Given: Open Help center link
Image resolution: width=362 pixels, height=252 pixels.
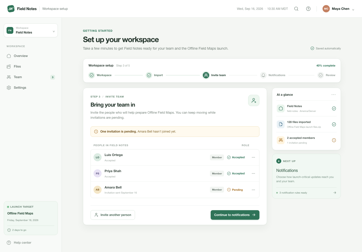Looking at the screenshot, I should click(19, 243).
